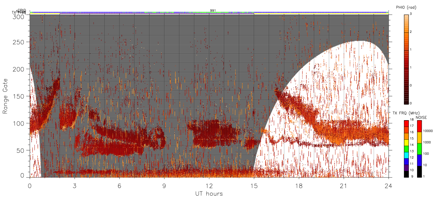437x201 pixels.
Task: Click the green NOISE swatch
Action: 419,149
